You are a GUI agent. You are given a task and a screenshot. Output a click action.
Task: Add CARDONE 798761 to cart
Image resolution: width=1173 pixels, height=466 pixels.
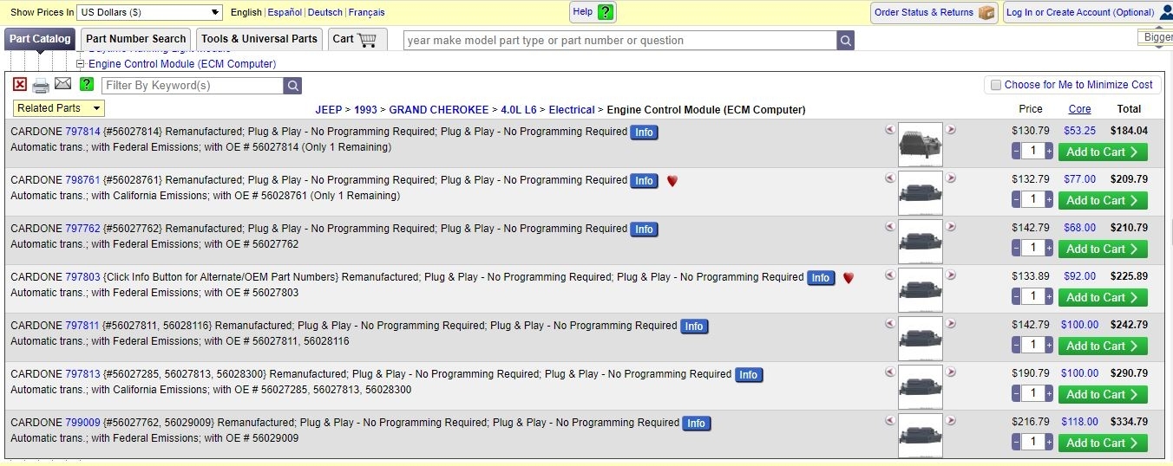(x=1103, y=200)
